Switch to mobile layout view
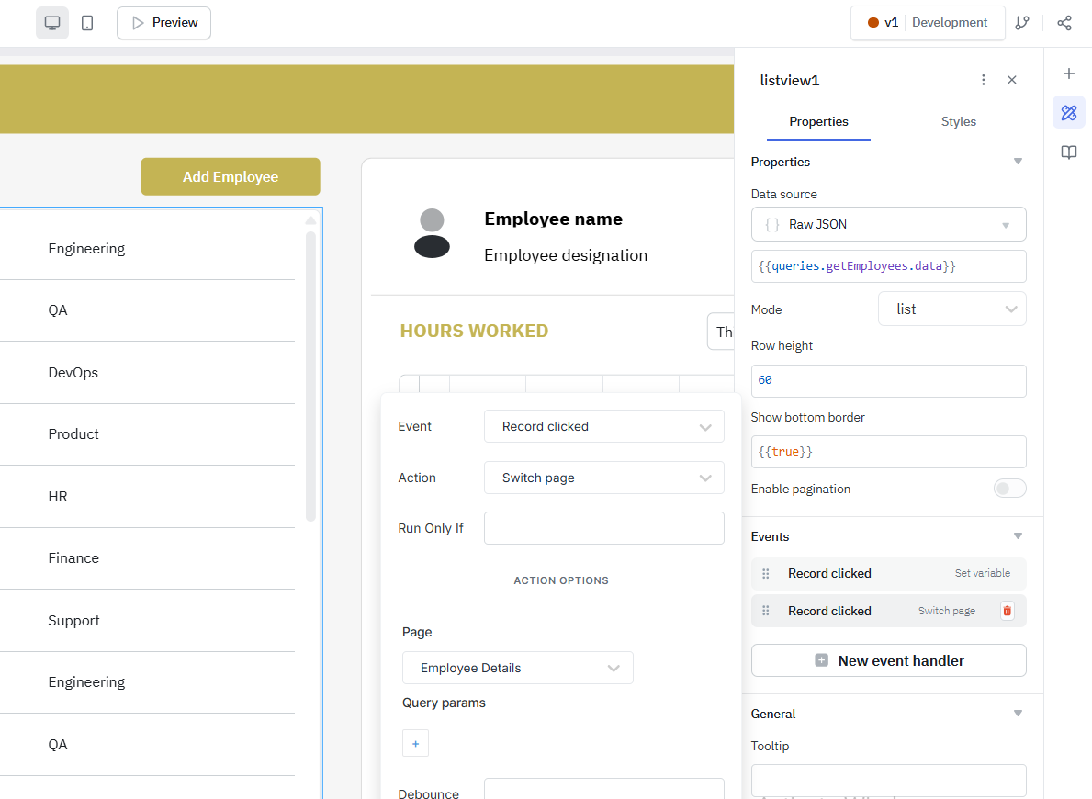Image resolution: width=1092 pixels, height=799 pixels. coord(87,22)
